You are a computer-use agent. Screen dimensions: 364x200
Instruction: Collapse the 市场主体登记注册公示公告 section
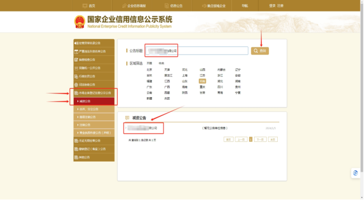point(94,93)
